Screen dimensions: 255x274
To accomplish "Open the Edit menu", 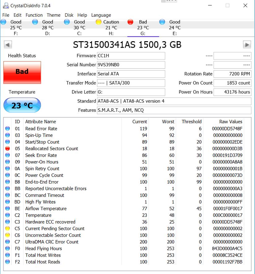I will (17, 15).
